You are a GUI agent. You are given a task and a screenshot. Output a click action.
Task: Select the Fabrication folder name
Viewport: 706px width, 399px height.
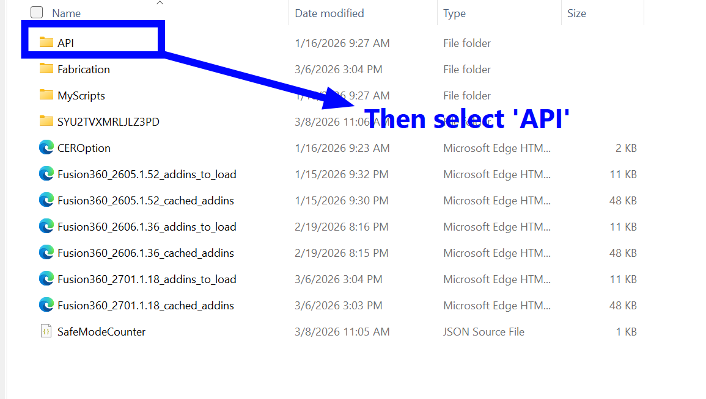click(x=84, y=69)
